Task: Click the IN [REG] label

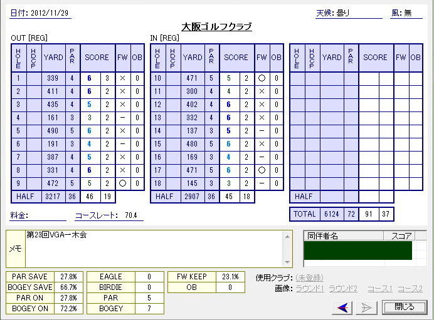Action: (x=165, y=38)
